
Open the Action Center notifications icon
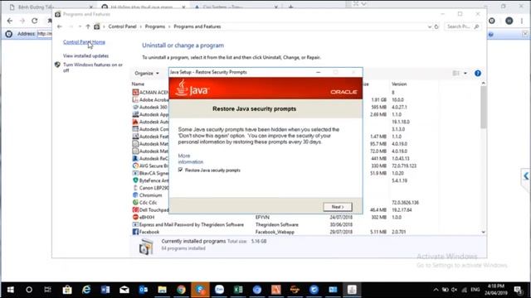pyautogui.click(x=518, y=290)
